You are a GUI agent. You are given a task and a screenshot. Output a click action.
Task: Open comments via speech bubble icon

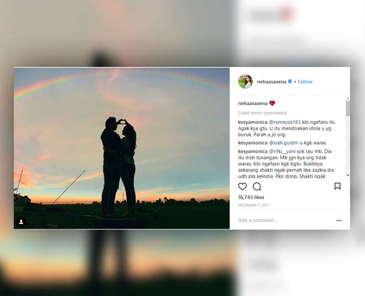click(257, 186)
